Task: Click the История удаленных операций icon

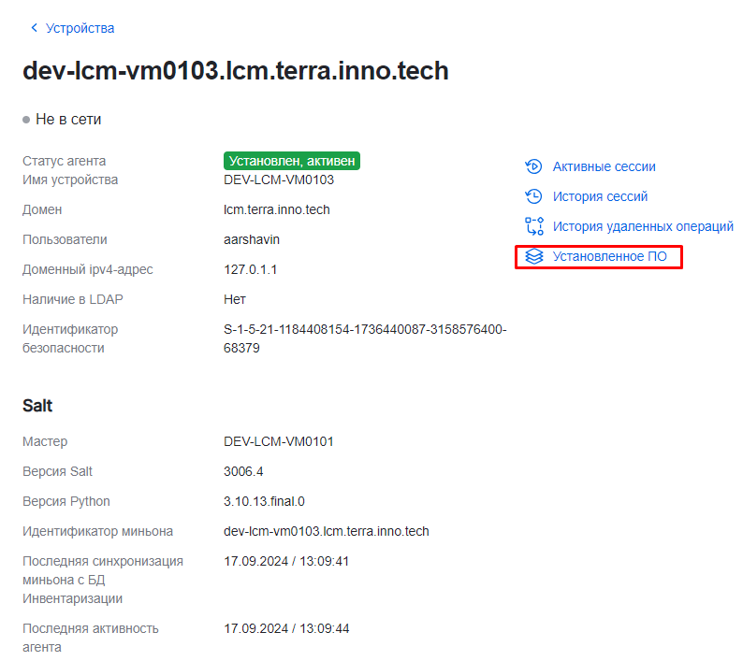Action: tap(533, 226)
